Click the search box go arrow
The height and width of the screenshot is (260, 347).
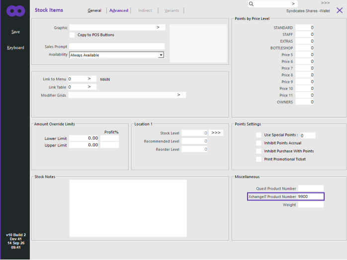[x=293, y=4]
